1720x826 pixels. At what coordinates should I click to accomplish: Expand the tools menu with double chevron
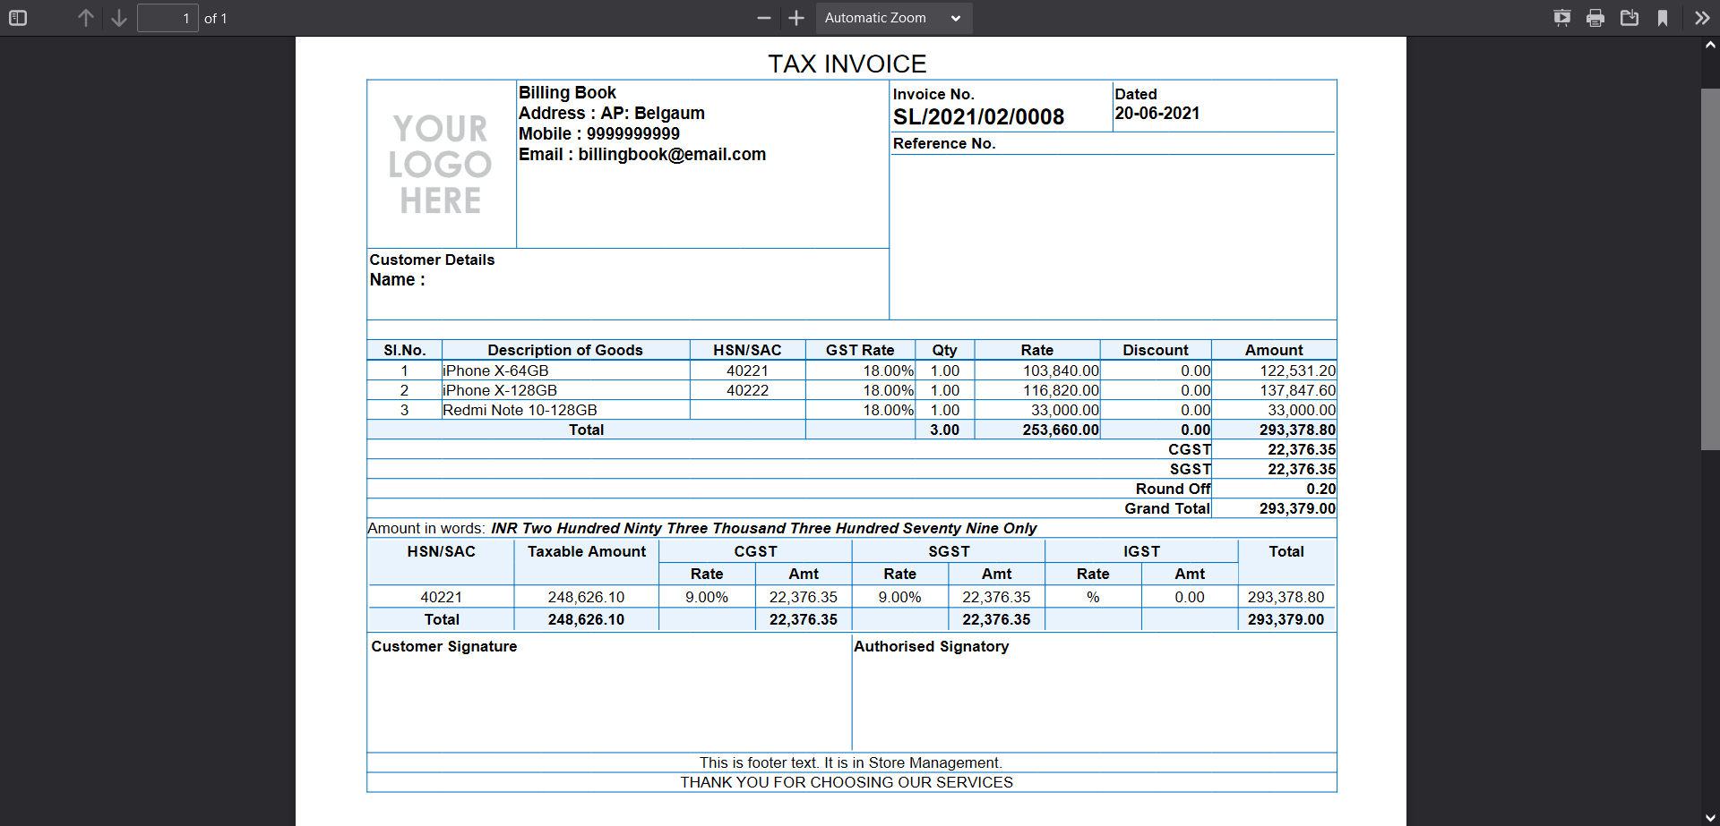(1702, 18)
